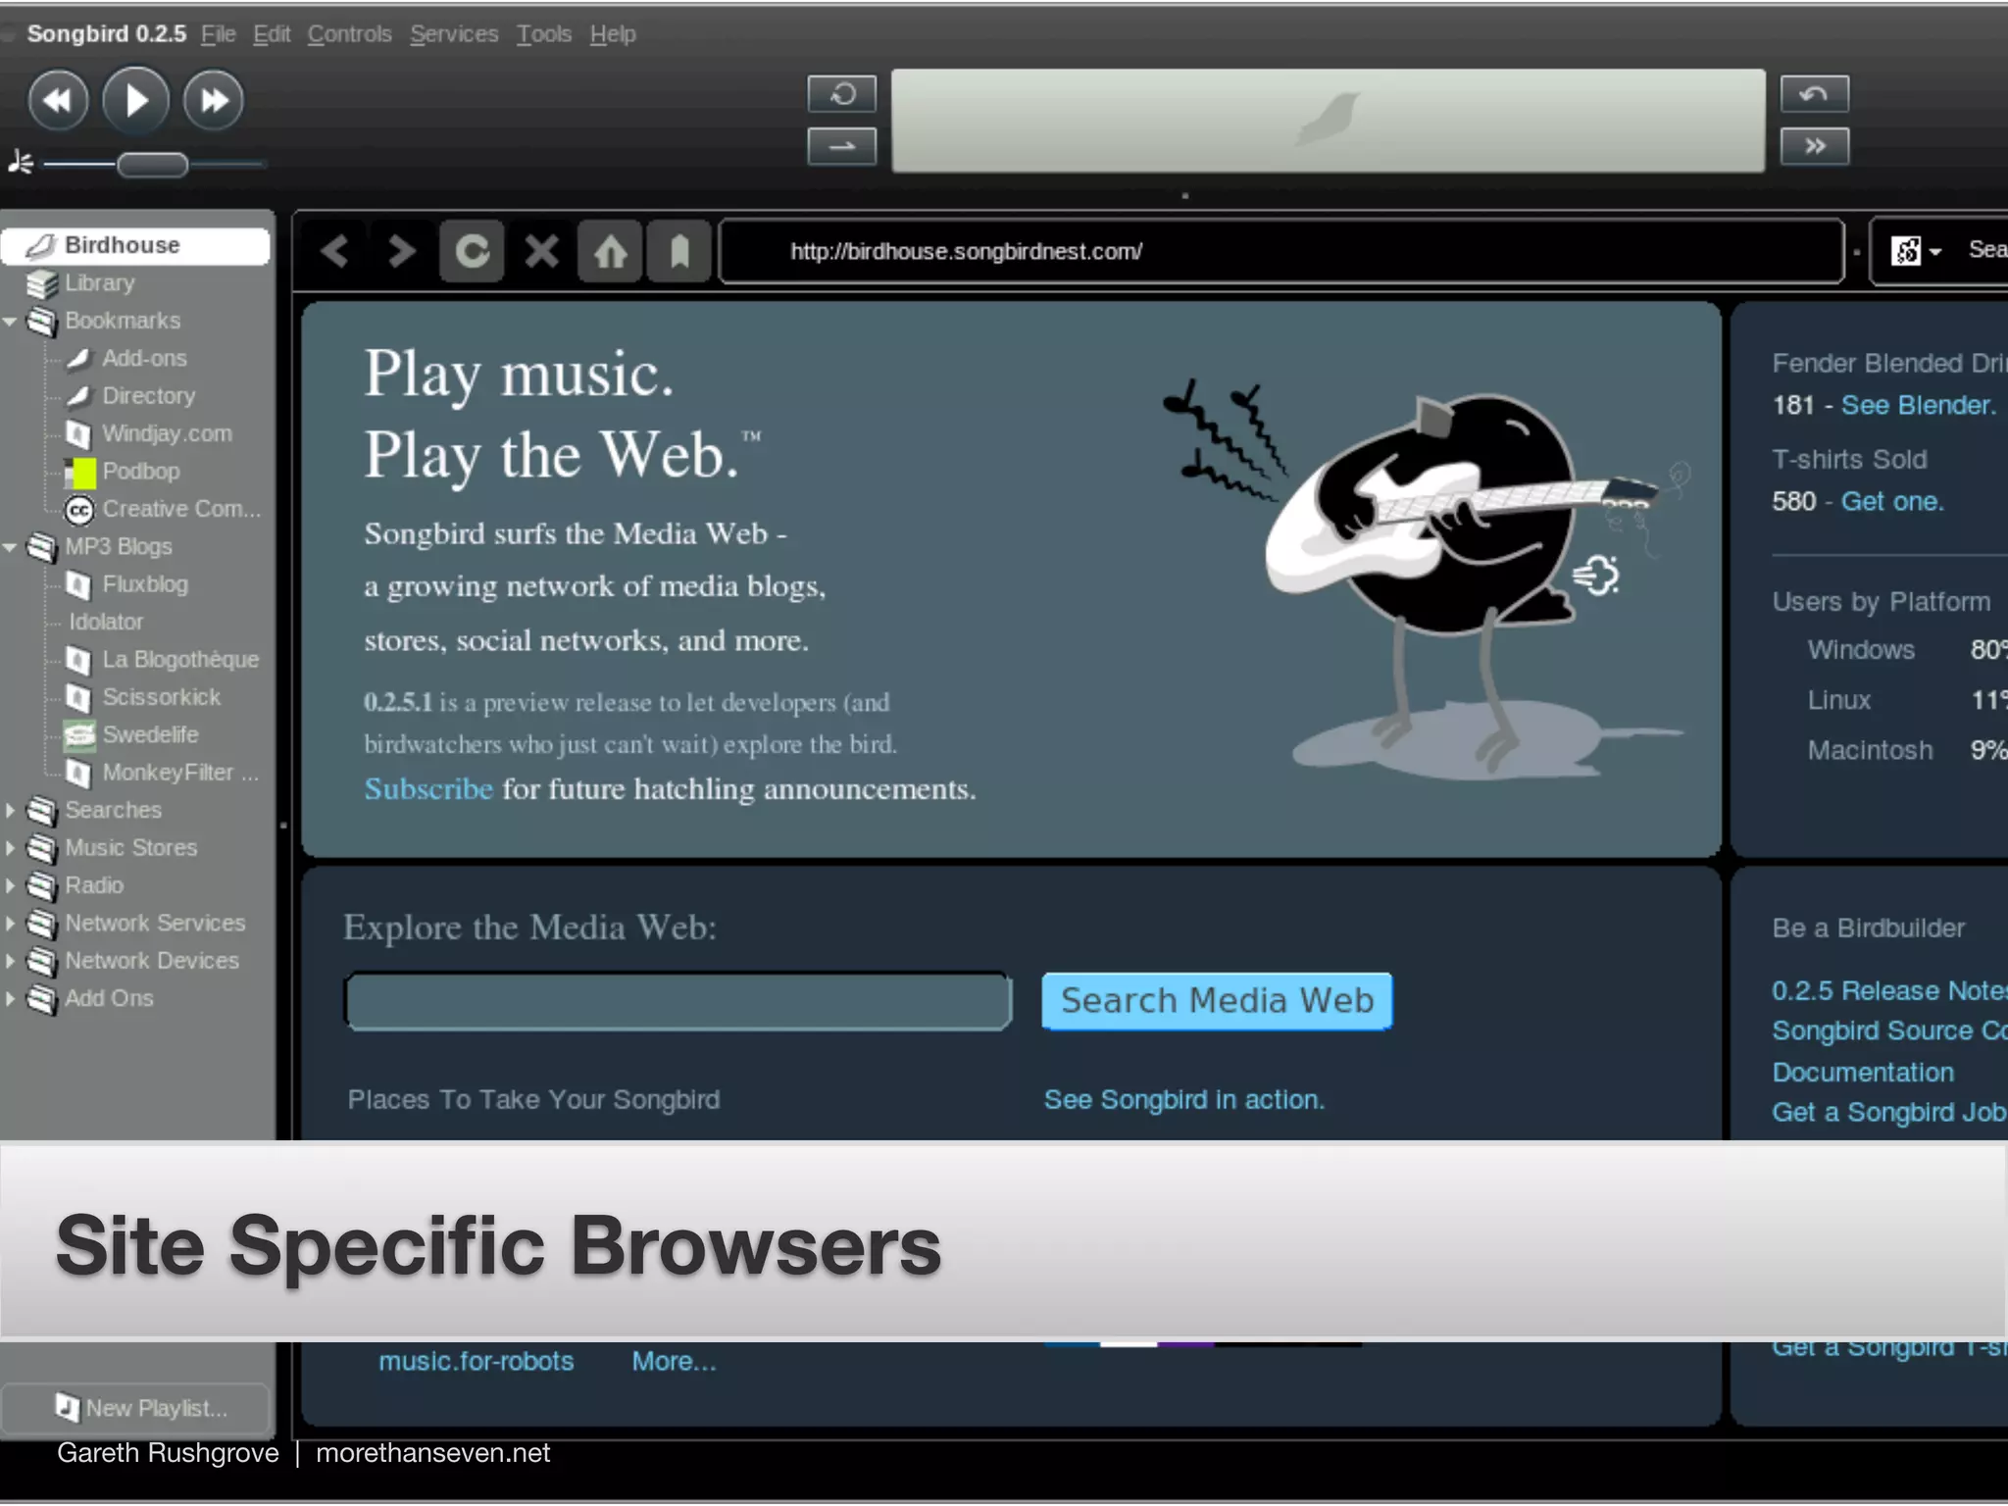
Task: Open the Edit menu
Action: (x=272, y=34)
